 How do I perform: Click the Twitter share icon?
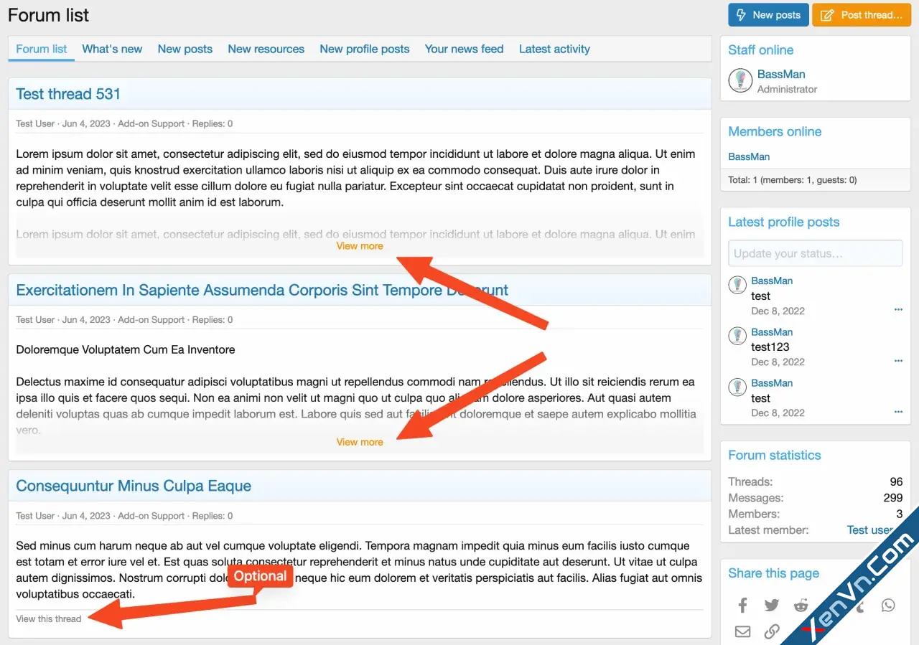(772, 606)
